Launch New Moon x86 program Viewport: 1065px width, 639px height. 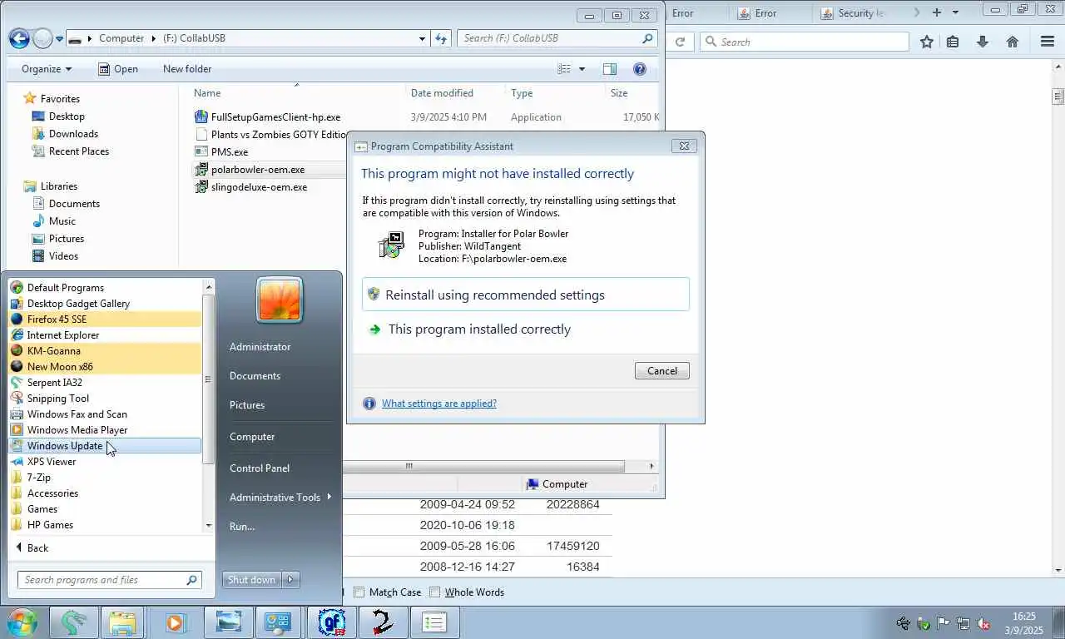pyautogui.click(x=105, y=367)
